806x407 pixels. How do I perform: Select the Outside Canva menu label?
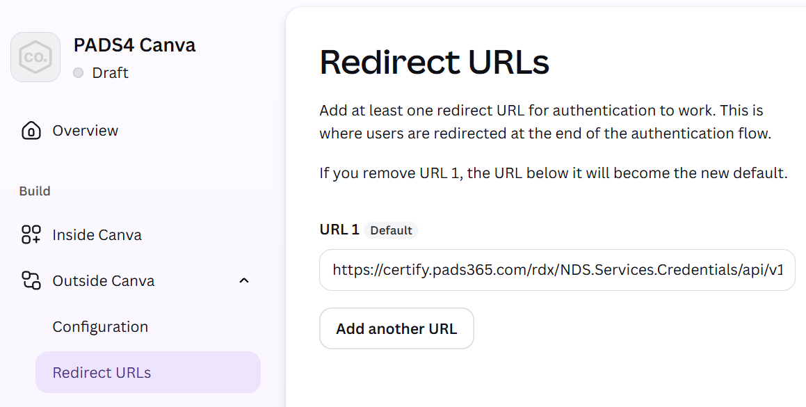pos(104,281)
